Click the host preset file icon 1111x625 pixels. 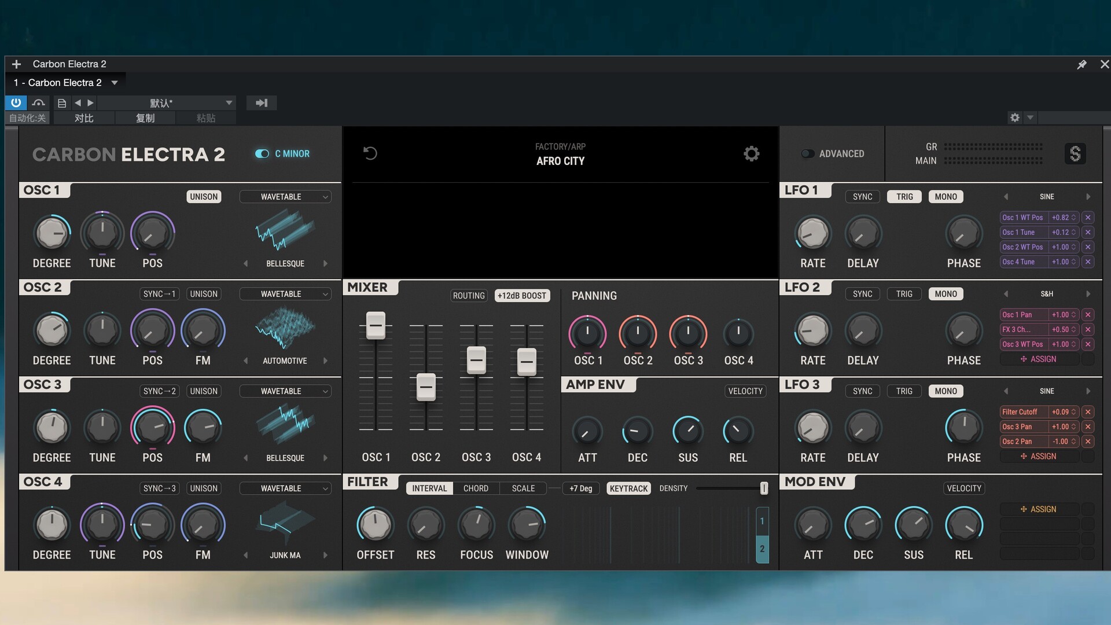pos(62,103)
